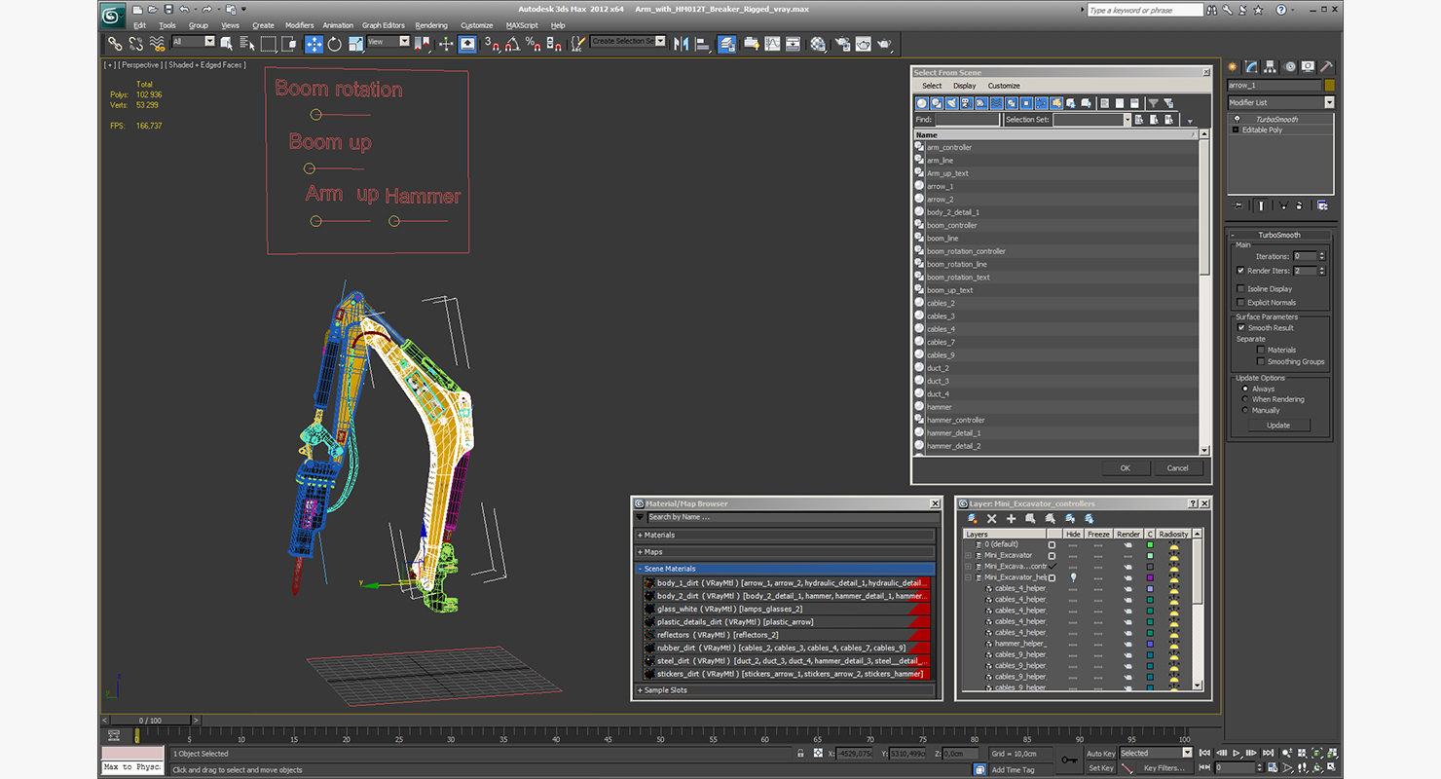This screenshot has height=779, width=1441.
Task: Check the Separate by Materials checkbox
Action: coord(1261,350)
